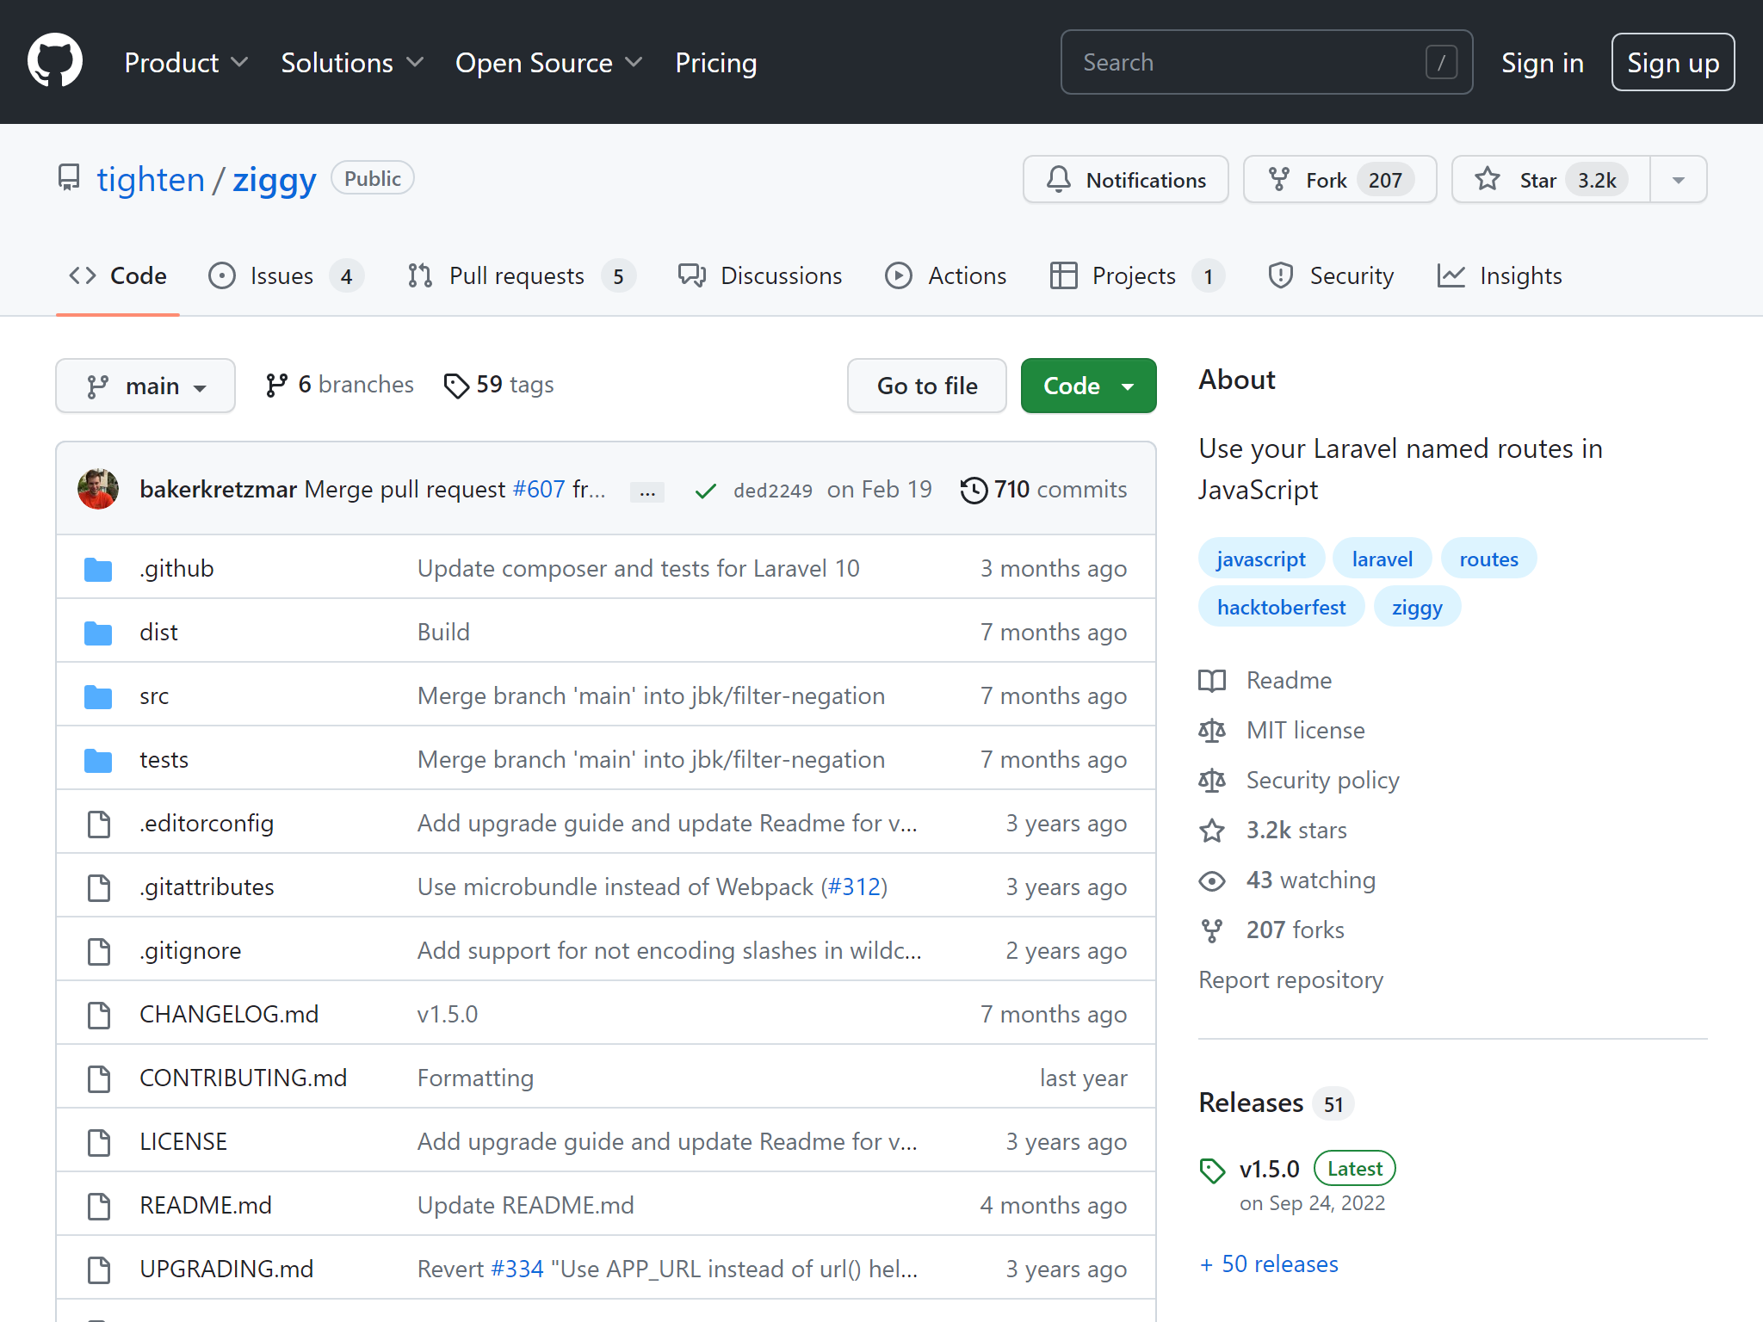Open the CONTRIBUTING.md file
Image resolution: width=1763 pixels, height=1322 pixels.
pos(244,1078)
